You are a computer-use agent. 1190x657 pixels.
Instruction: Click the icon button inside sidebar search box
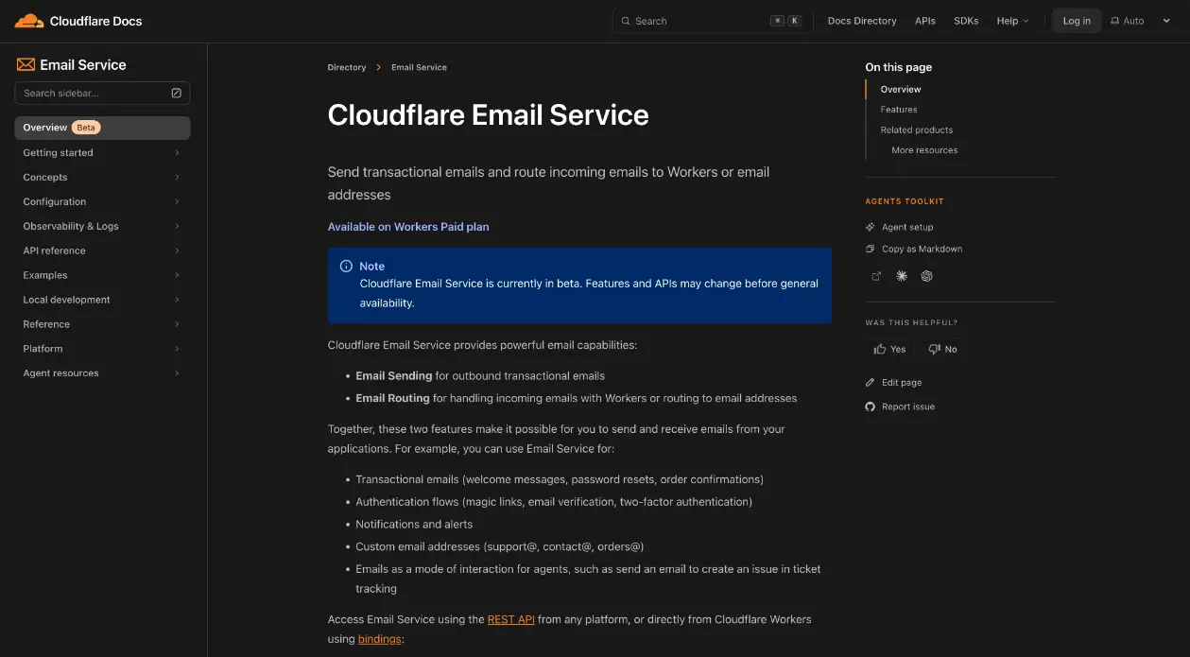(177, 93)
